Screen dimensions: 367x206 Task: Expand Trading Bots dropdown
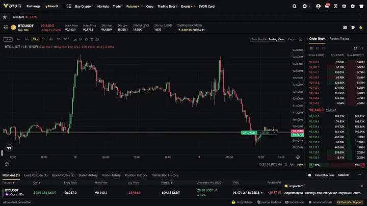(167, 6)
